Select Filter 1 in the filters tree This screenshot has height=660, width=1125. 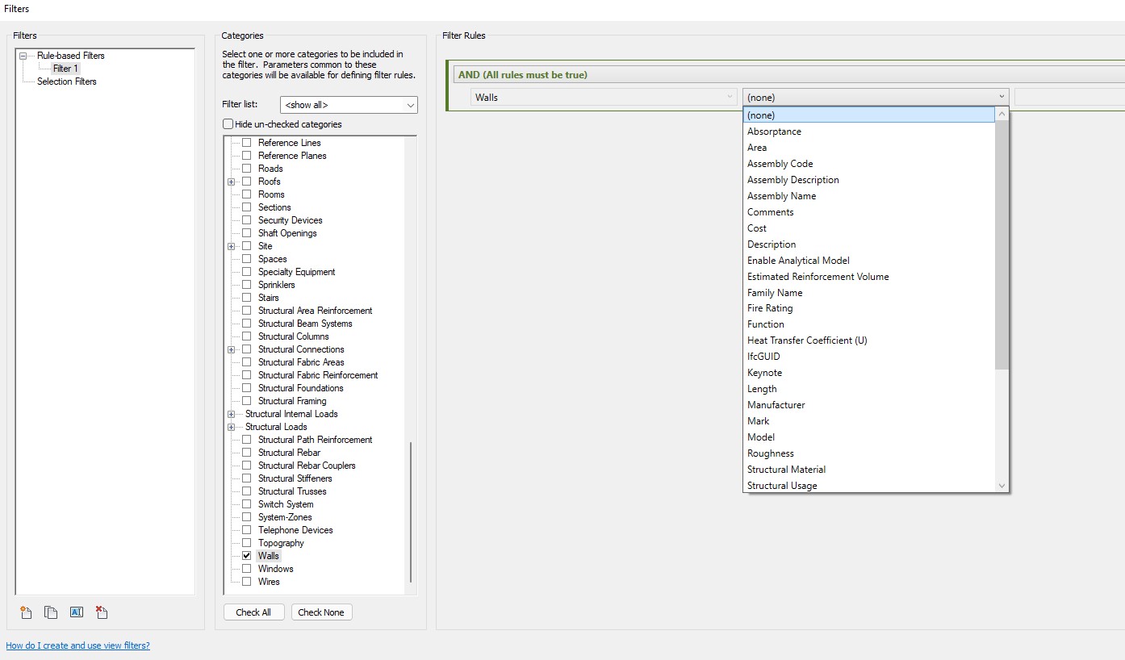64,68
